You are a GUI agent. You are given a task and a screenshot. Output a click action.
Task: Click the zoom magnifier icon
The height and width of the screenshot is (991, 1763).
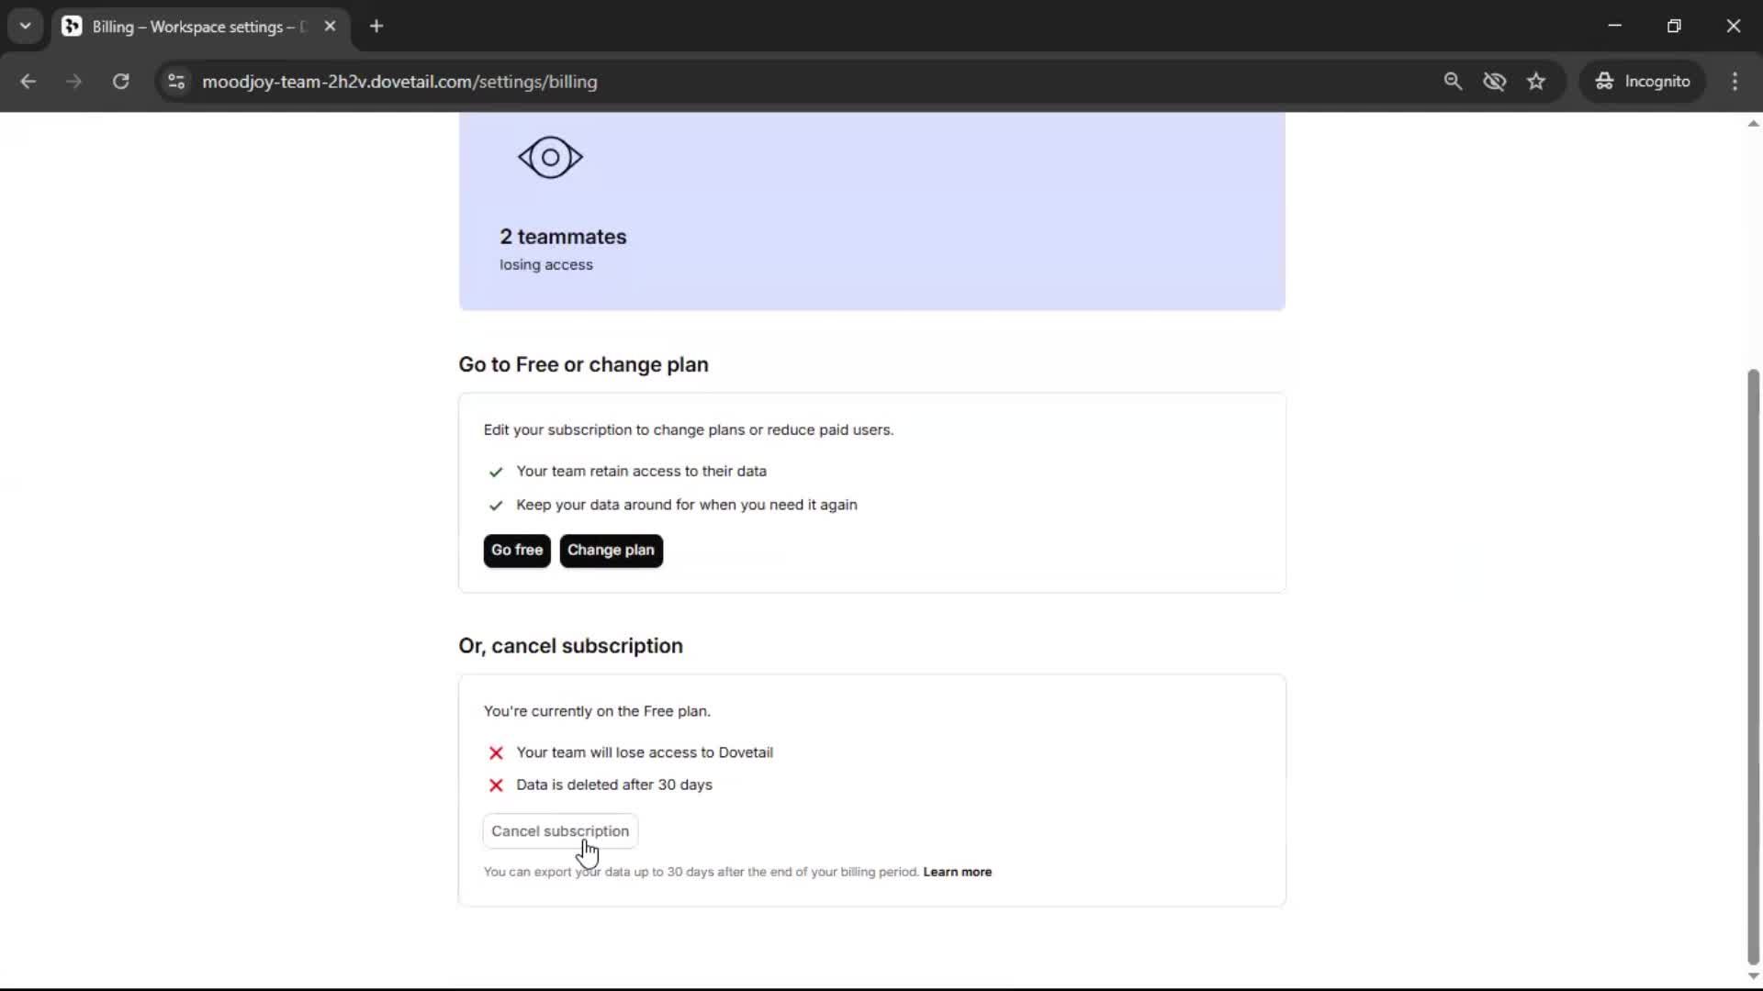click(x=1453, y=82)
